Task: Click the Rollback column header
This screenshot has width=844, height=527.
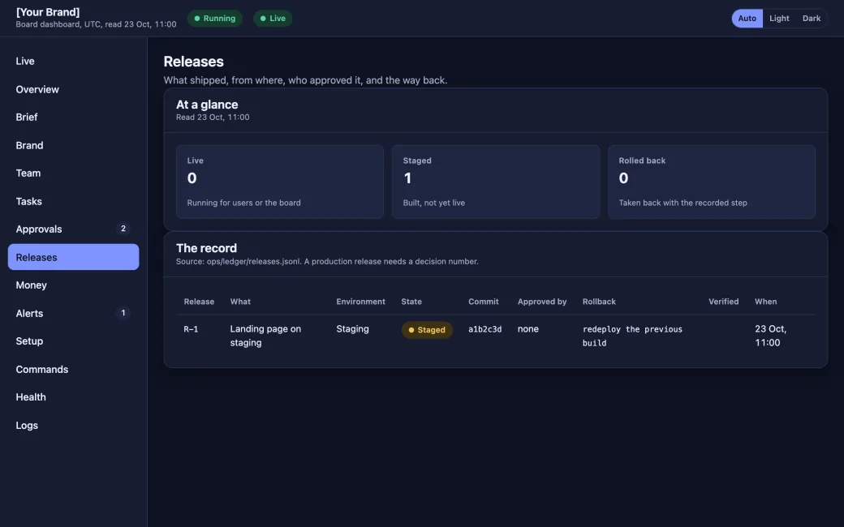Action: pyautogui.click(x=599, y=302)
